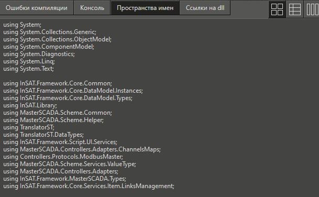Place cursor on 'using System;' line
This screenshot has height=197, width=319.
(22, 25)
